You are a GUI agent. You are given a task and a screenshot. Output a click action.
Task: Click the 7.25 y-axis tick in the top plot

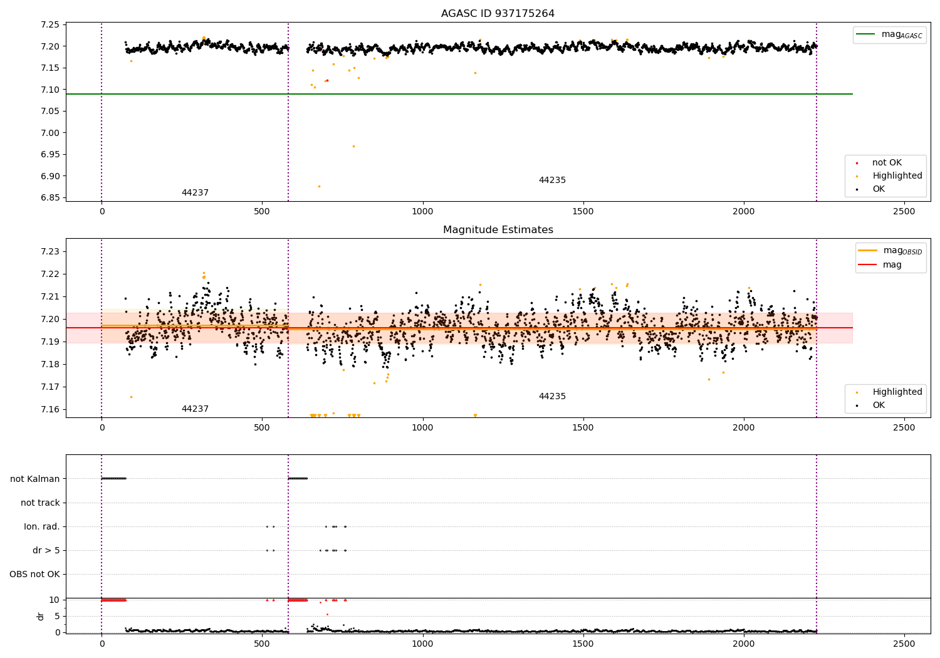coord(50,25)
